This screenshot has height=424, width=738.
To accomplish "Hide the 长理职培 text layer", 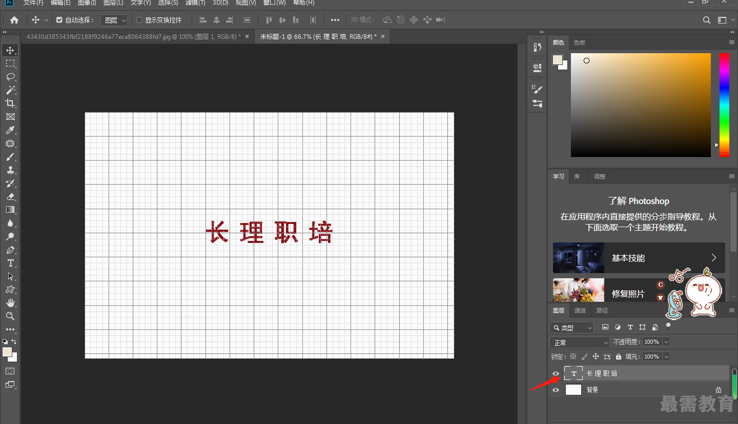I will [x=556, y=373].
